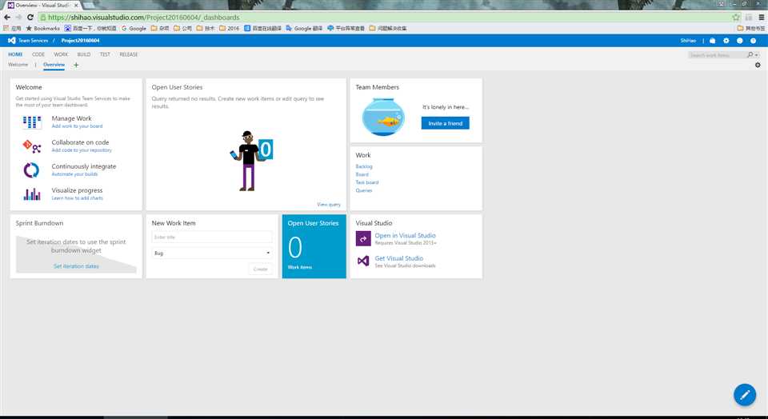768x419 pixels.
Task: Switch to the RELEASE hub
Action: click(128, 54)
